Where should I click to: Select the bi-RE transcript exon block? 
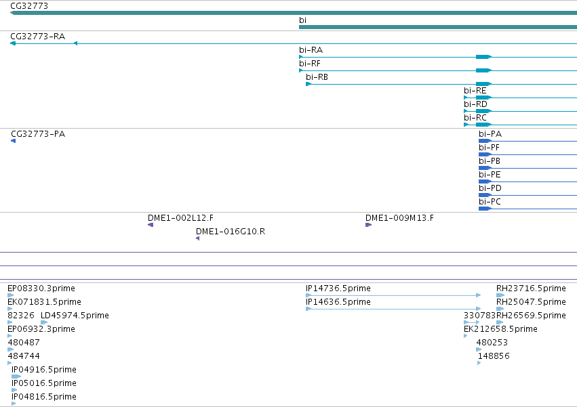click(x=483, y=98)
